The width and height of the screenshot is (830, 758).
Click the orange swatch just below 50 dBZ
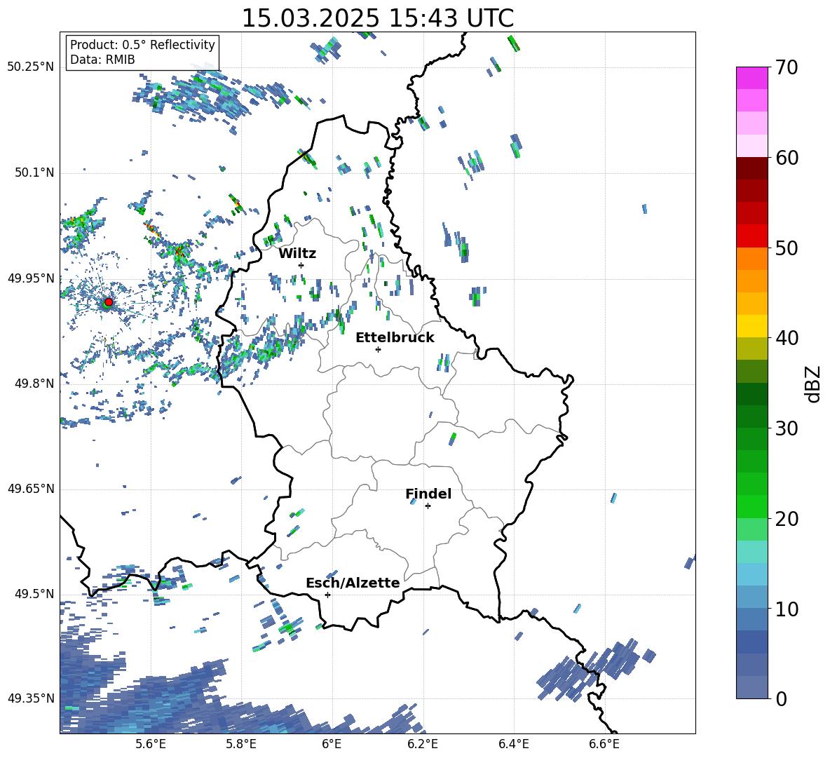(751, 259)
